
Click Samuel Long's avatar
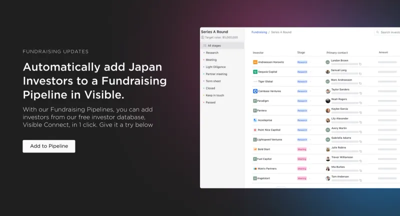click(x=328, y=72)
